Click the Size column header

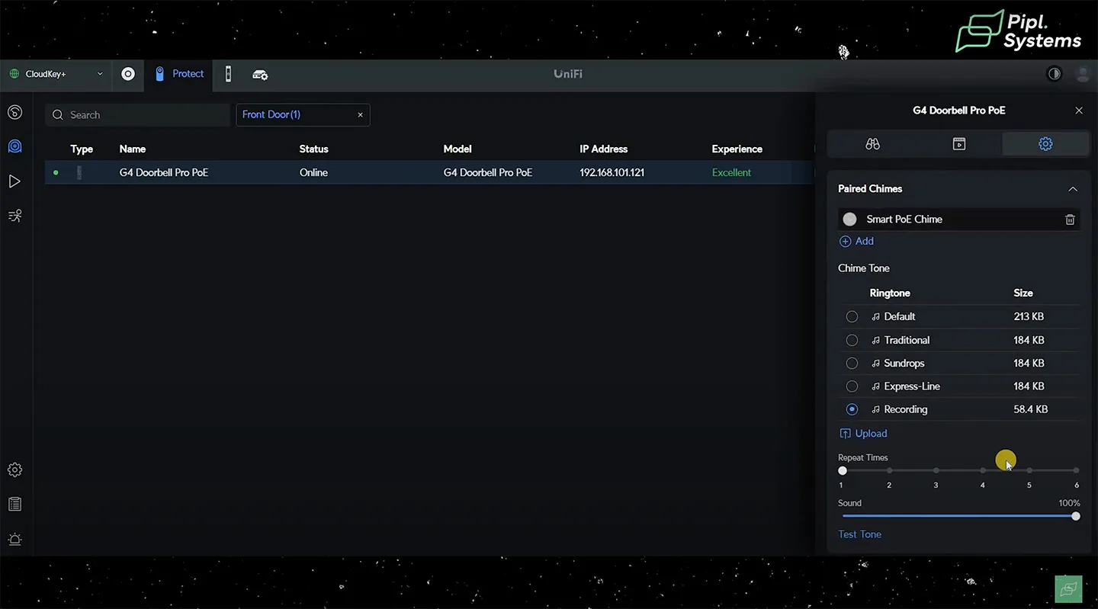click(x=1023, y=293)
